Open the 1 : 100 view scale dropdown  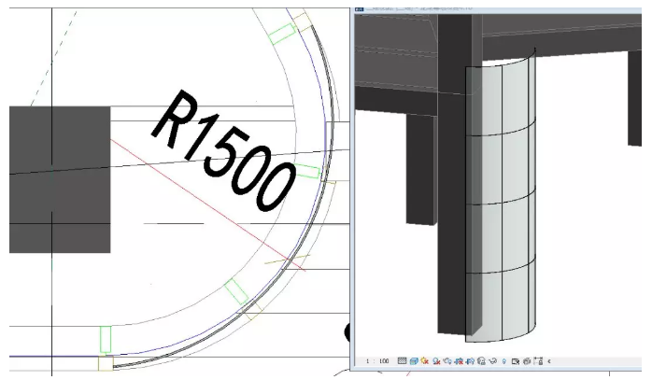(x=377, y=359)
